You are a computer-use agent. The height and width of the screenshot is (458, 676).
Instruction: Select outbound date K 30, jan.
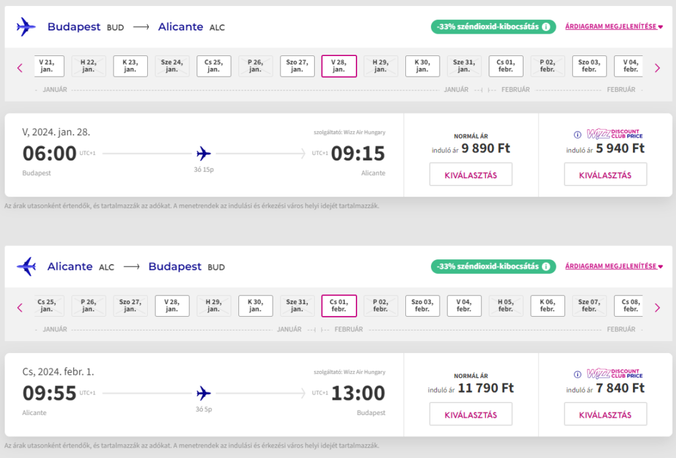tap(422, 66)
